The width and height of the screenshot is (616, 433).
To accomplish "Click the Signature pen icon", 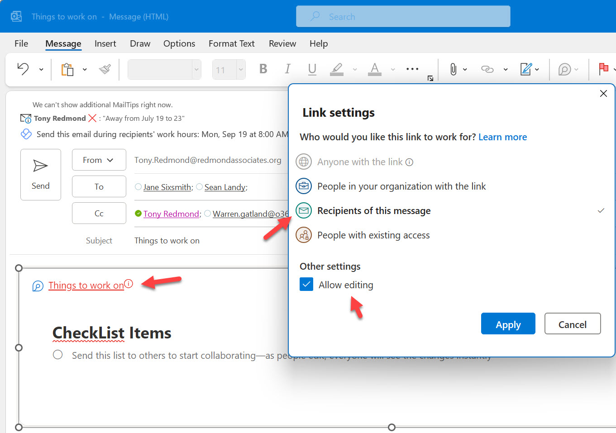I will (x=526, y=69).
